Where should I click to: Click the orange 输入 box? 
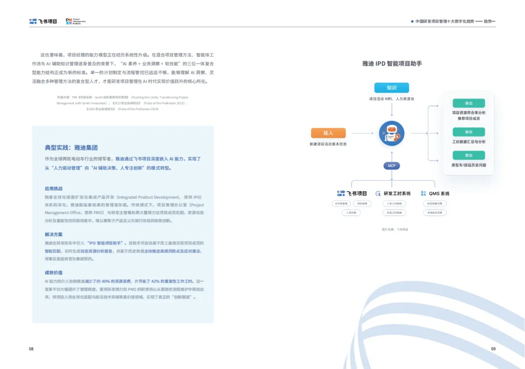pos(328,133)
